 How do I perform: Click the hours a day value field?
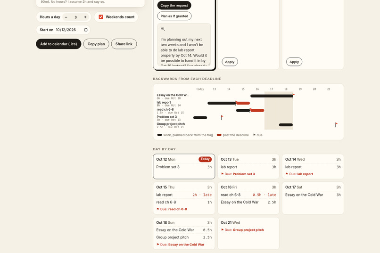pyautogui.click(x=75, y=17)
